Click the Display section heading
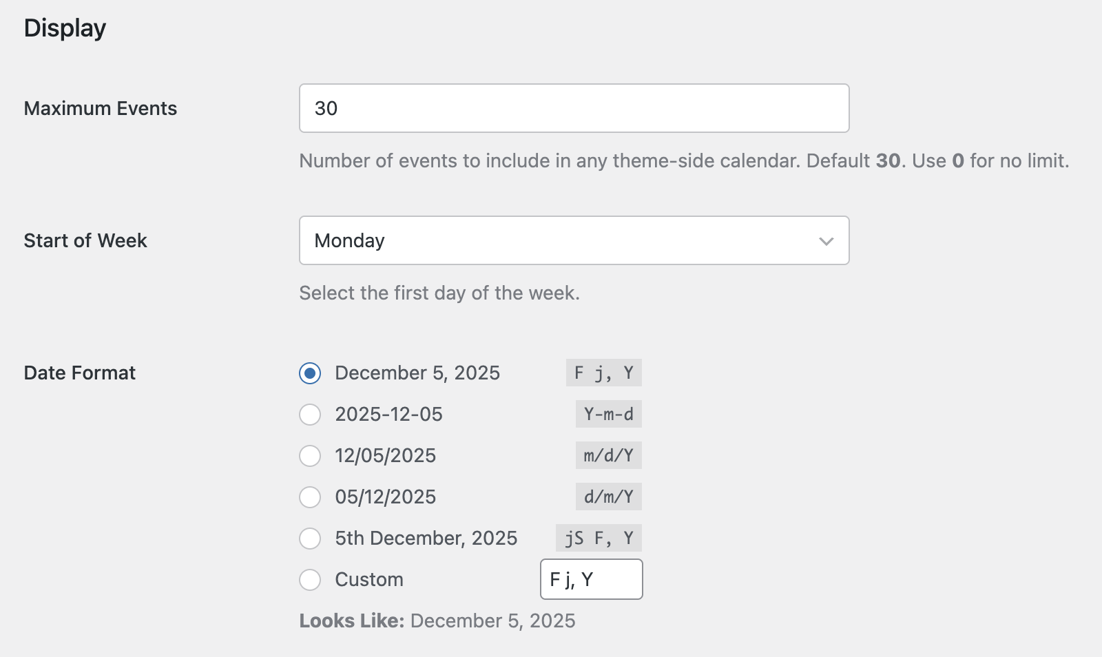The image size is (1102, 657). coord(65,28)
